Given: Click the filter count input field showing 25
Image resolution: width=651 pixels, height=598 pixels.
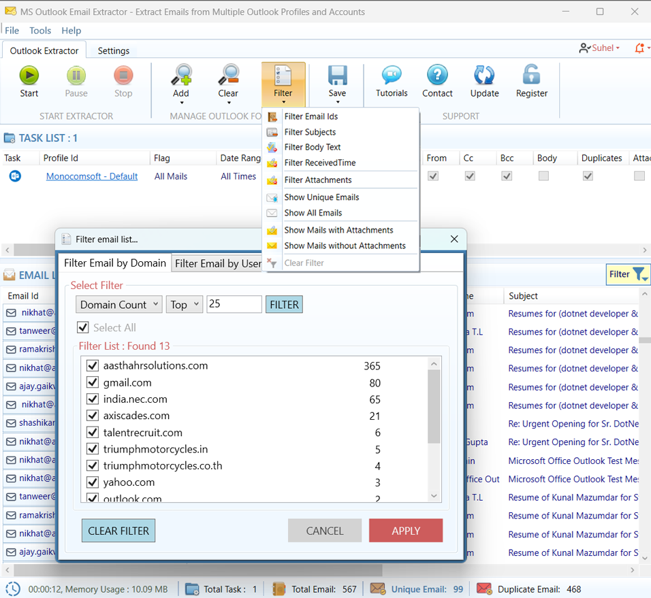Looking at the screenshot, I should [234, 304].
